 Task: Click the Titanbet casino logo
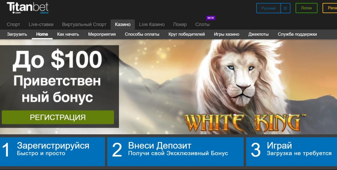tap(28, 8)
